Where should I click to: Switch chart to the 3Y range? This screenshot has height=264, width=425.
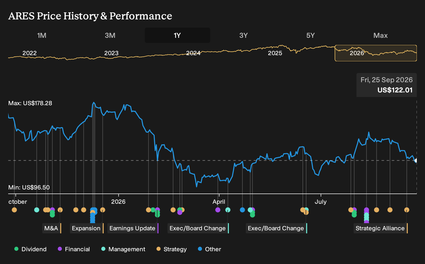[x=243, y=35]
